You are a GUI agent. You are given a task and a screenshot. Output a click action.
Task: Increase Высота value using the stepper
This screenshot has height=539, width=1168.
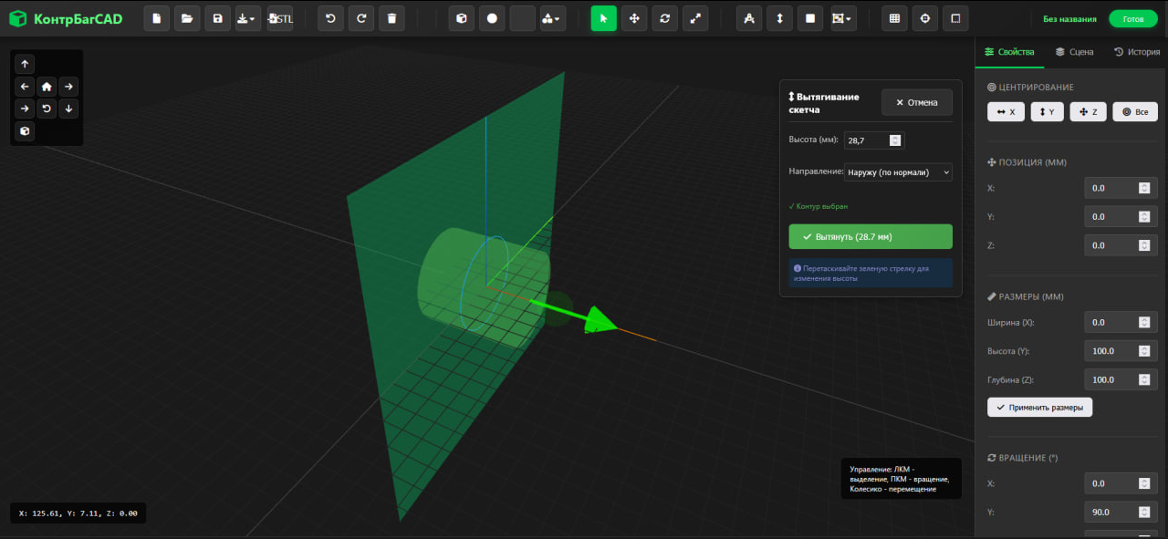coord(894,137)
